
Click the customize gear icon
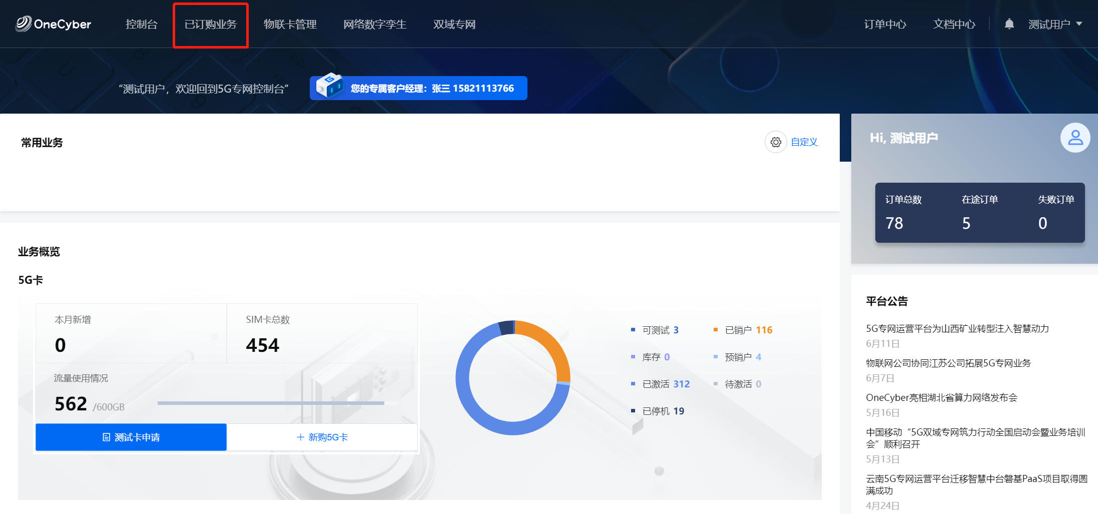coord(776,142)
